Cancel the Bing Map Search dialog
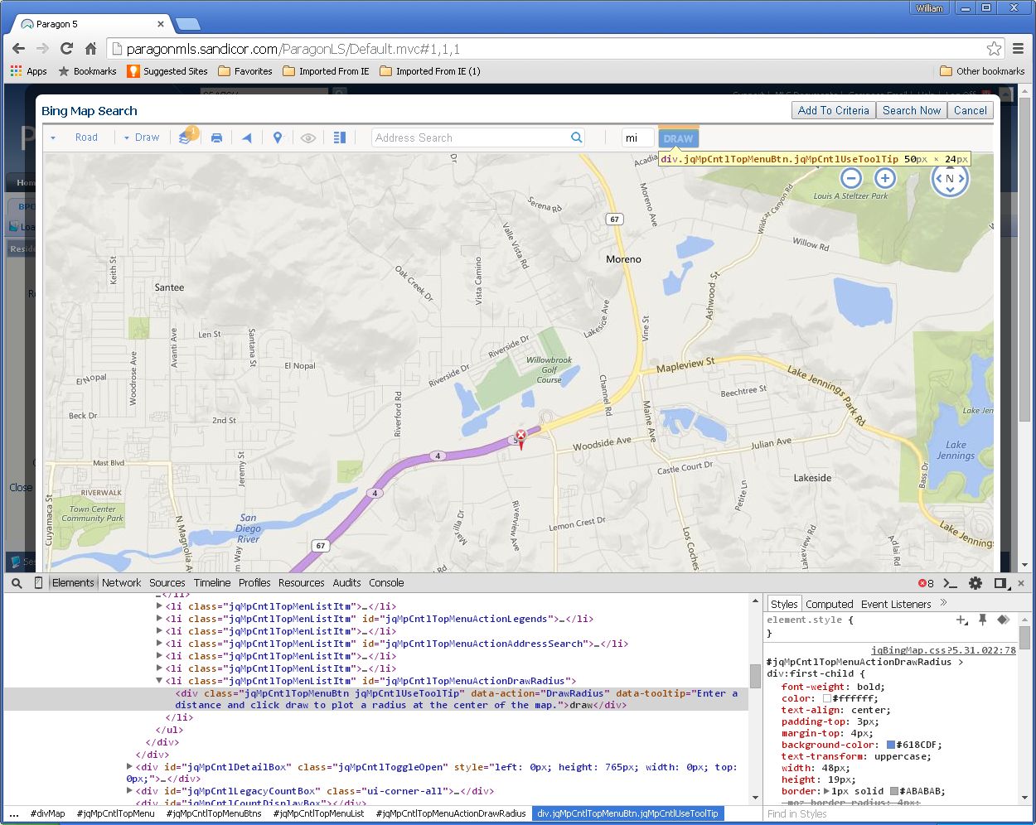 pos(971,110)
